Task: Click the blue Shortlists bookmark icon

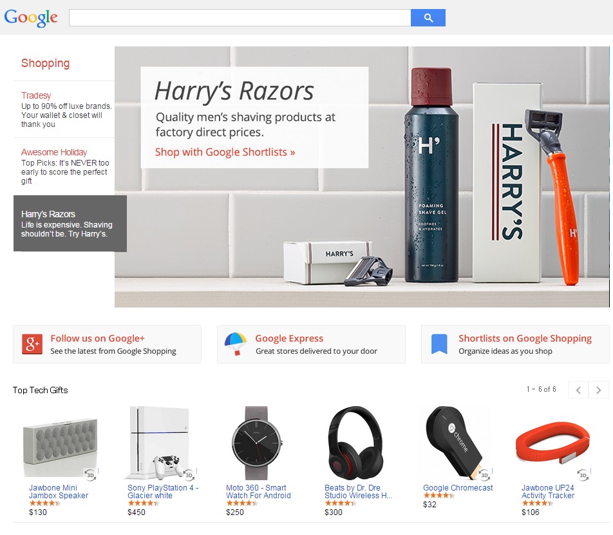Action: point(439,344)
